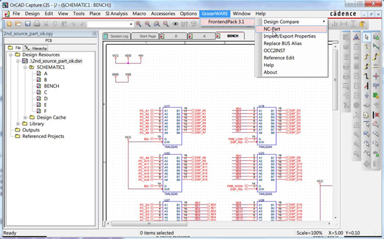Click the Paste clipboard icon
Viewport: 384px width, 239px height.
point(64,24)
